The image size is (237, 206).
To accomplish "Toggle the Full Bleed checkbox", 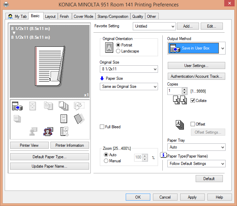I will (102, 127).
